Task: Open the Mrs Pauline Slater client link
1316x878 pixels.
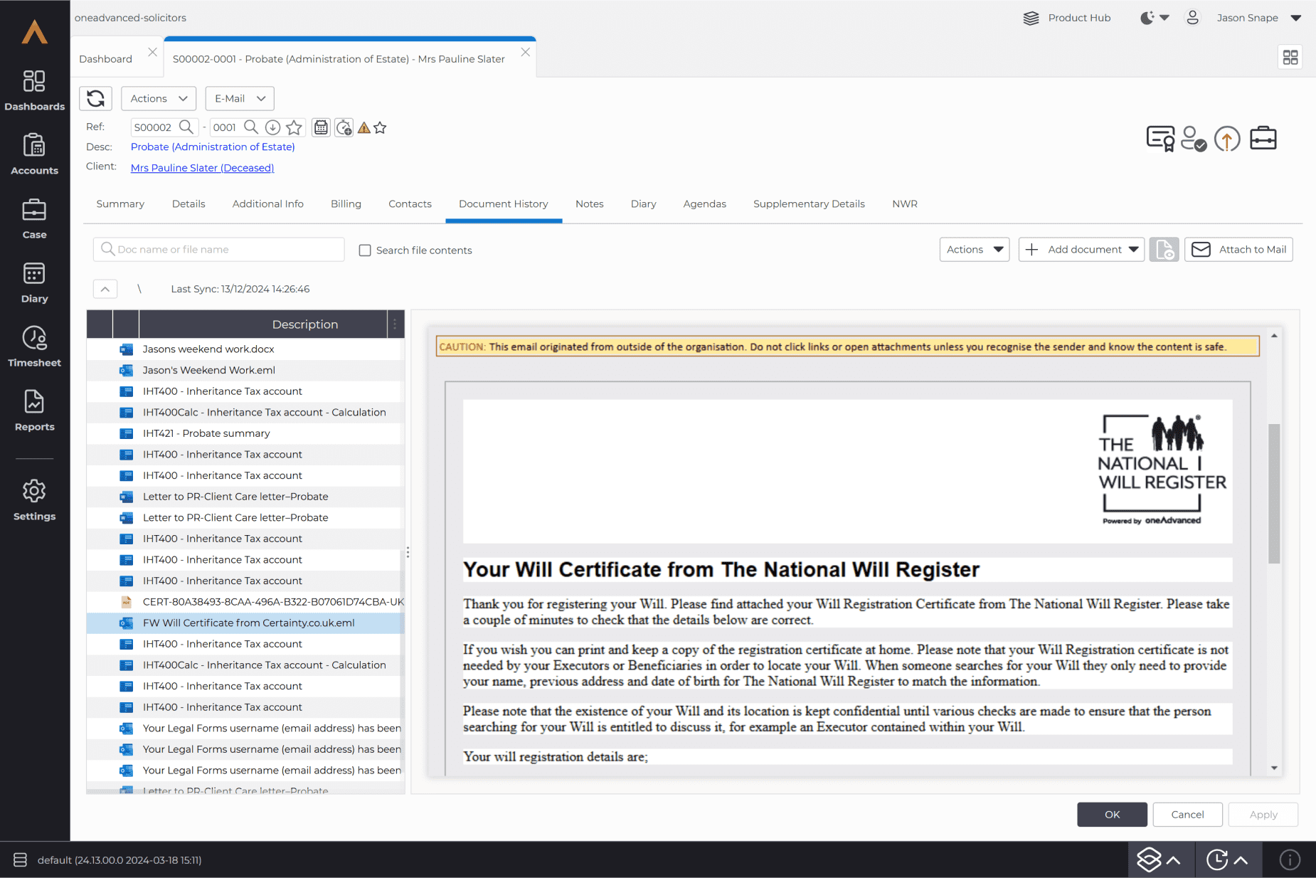Action: click(202, 168)
